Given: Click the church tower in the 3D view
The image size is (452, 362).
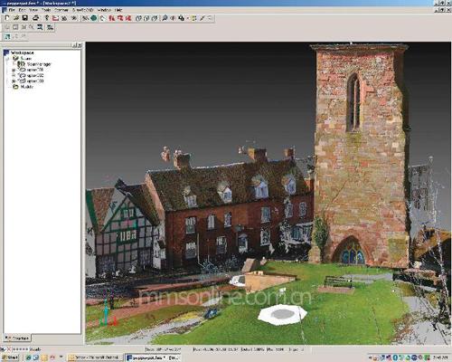Looking at the screenshot, I should [x=361, y=151].
